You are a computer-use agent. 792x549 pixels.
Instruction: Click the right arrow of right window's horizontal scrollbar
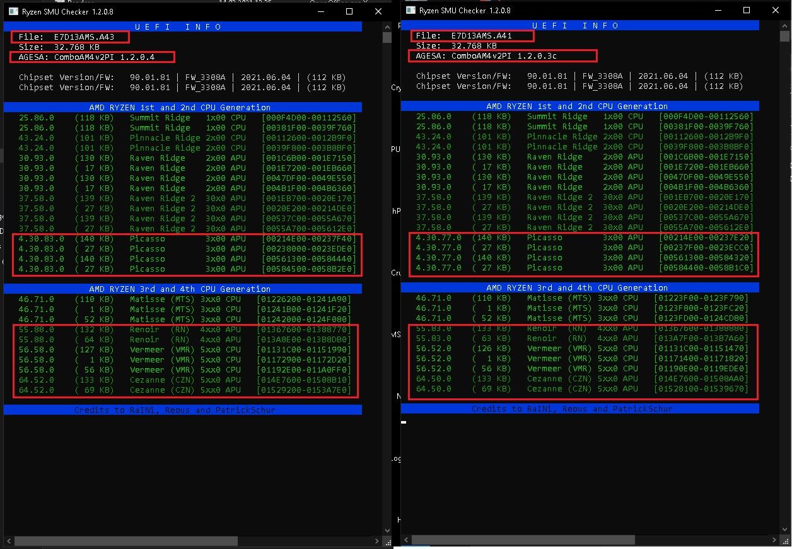(x=775, y=540)
